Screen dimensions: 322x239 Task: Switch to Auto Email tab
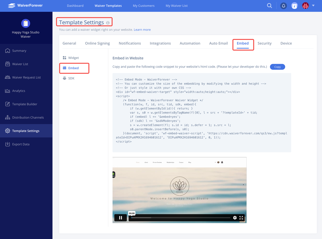click(x=218, y=43)
